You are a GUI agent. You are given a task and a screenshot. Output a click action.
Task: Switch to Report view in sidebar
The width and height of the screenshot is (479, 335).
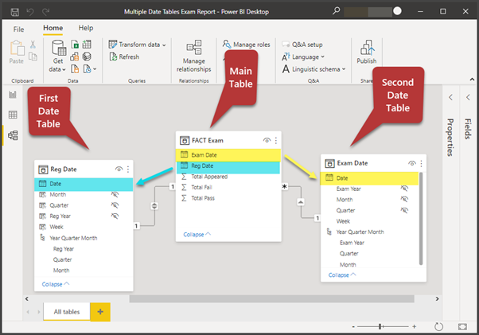(x=13, y=95)
